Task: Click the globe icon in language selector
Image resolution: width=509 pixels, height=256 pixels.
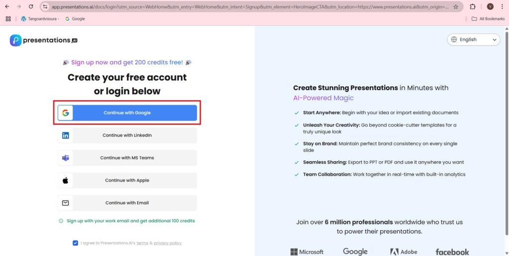Action: (x=454, y=40)
